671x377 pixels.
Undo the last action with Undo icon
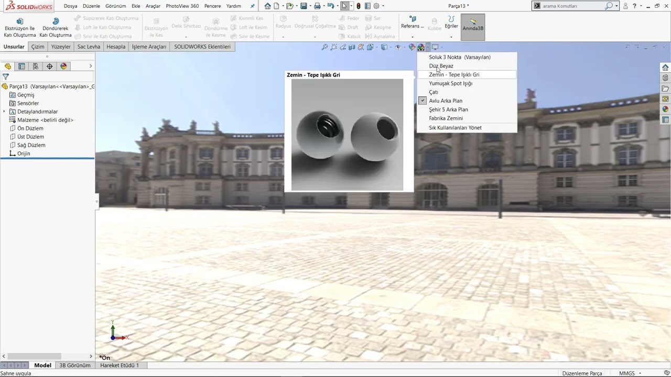pyautogui.click(x=331, y=6)
